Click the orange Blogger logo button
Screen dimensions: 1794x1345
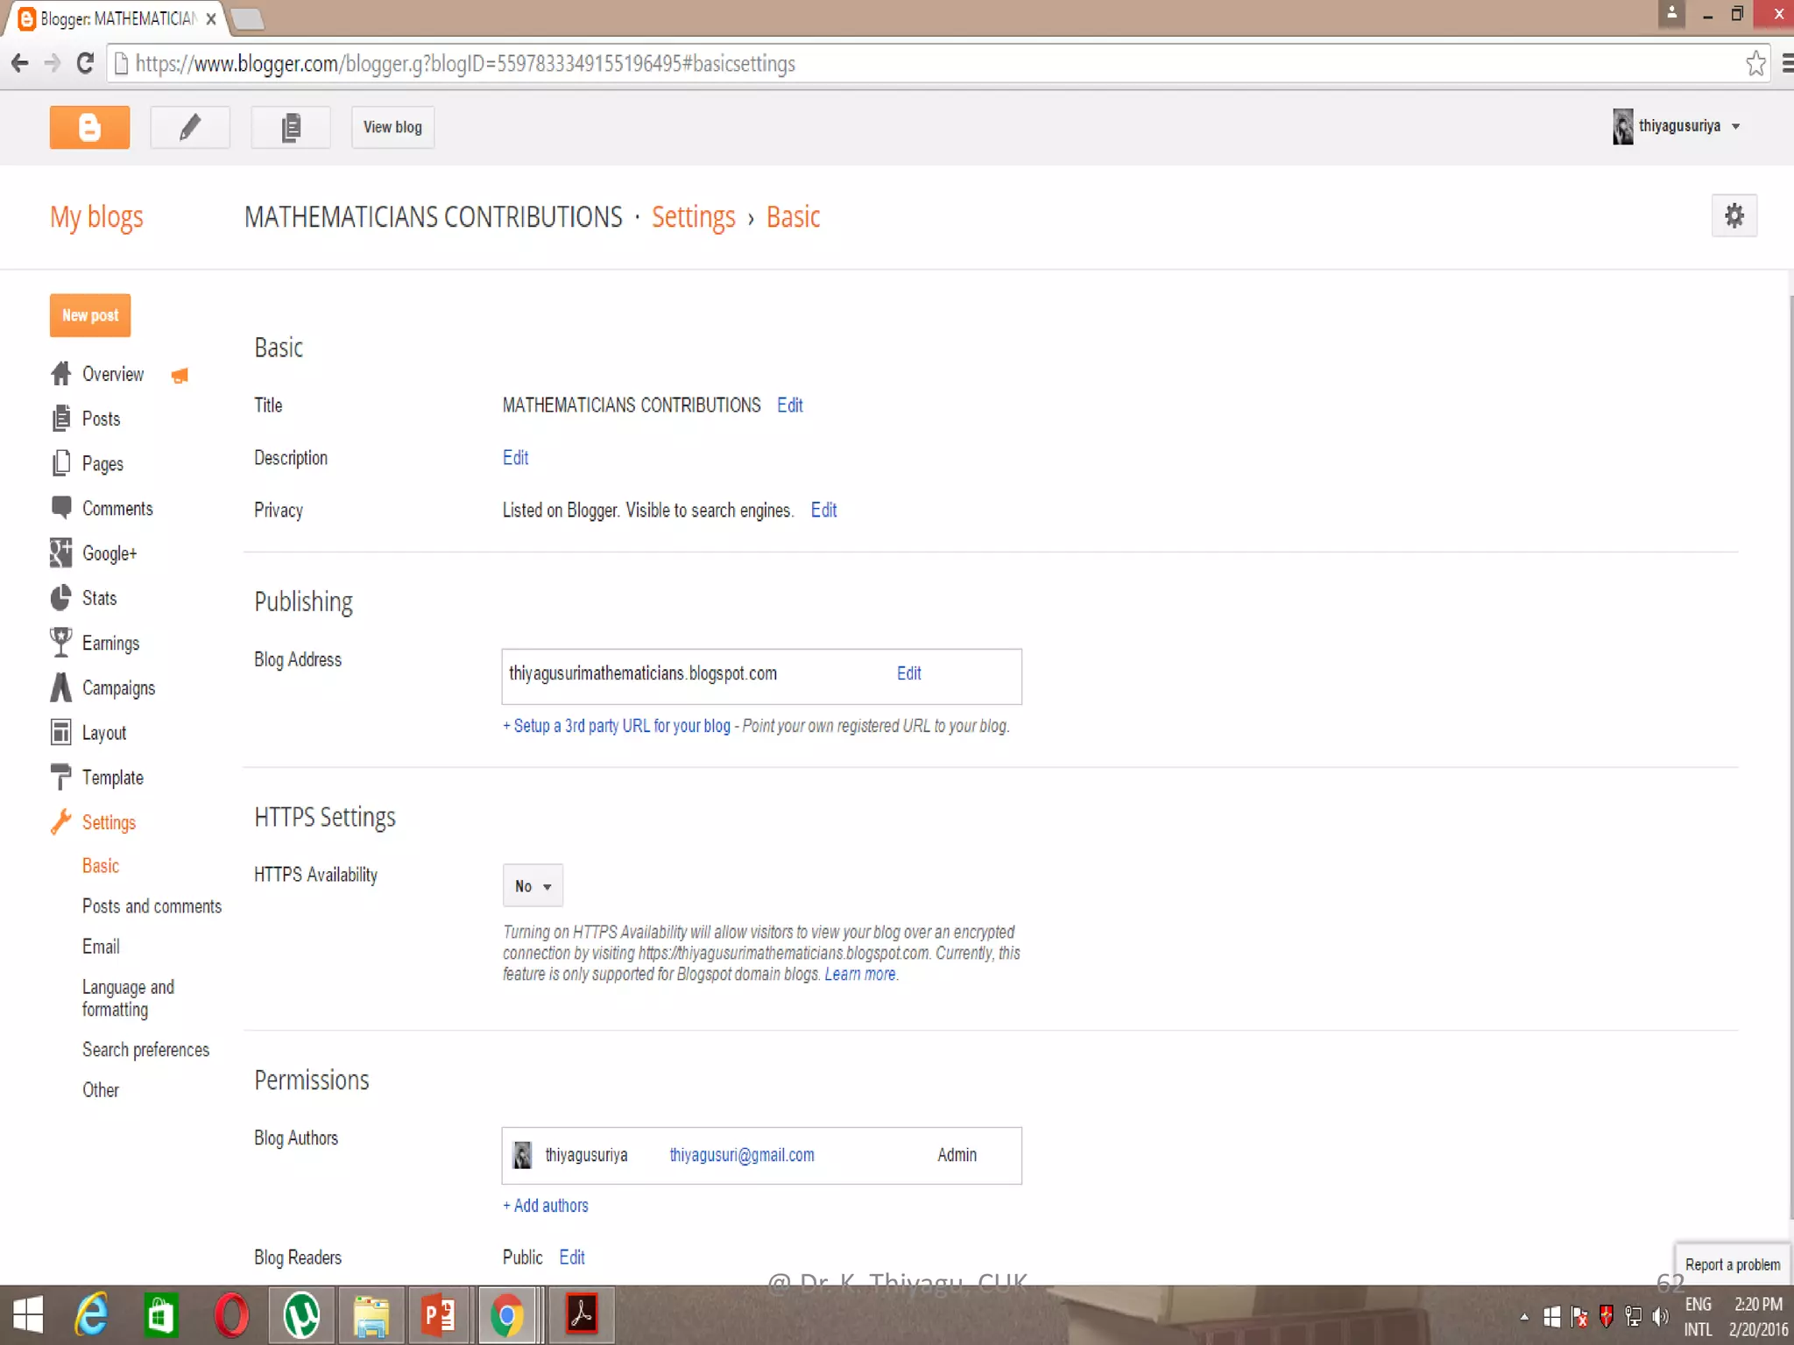89,128
